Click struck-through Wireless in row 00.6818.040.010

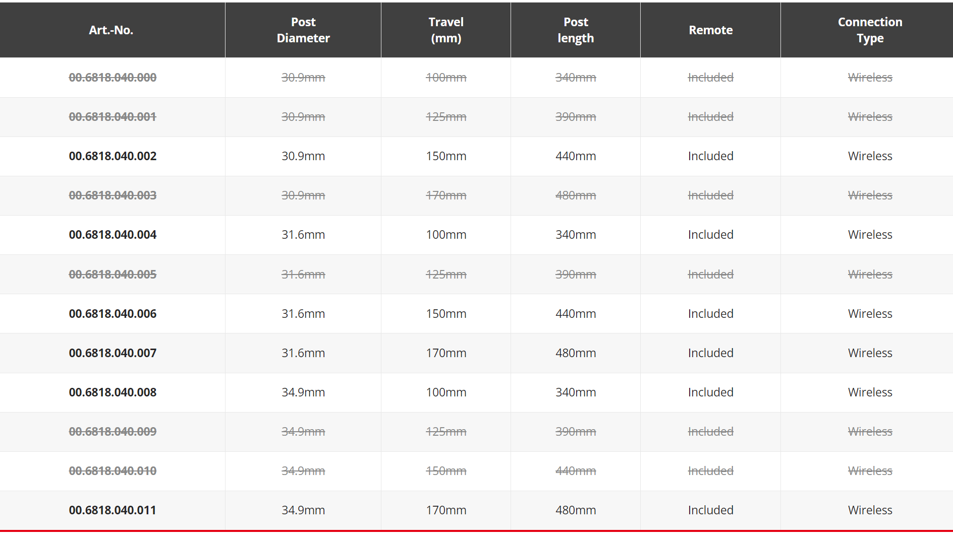870,471
